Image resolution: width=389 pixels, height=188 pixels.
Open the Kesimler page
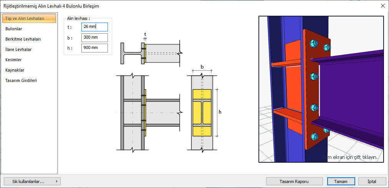[13, 60]
